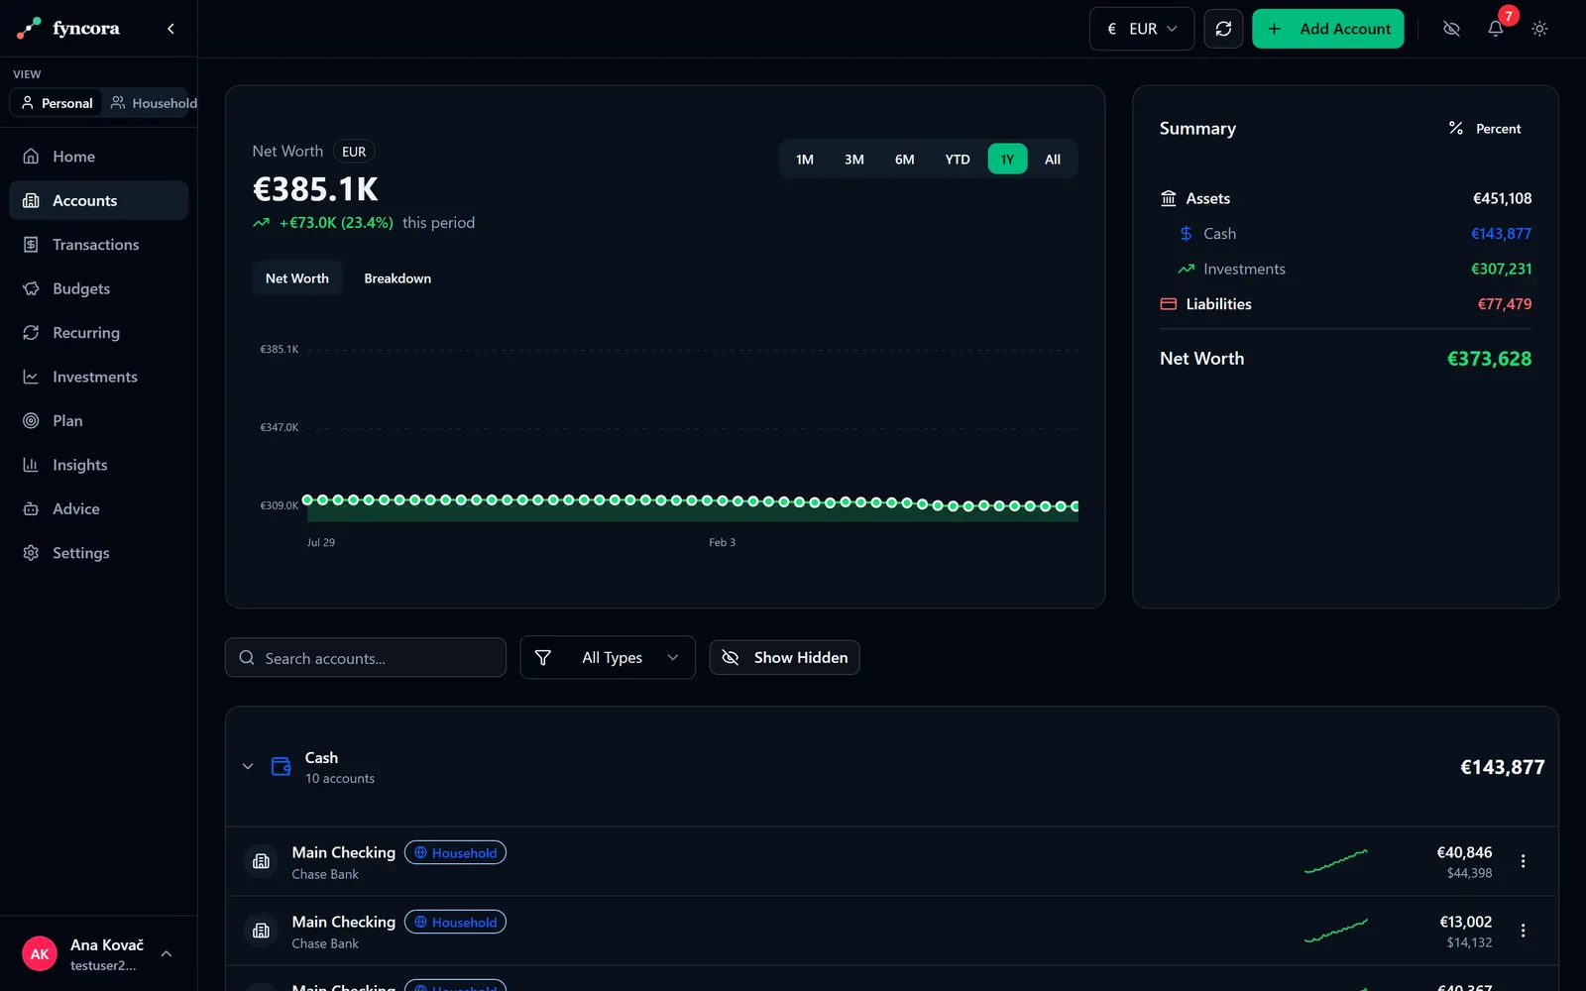Viewport: 1586px width, 991px height.
Task: Click the Cash wallet group icon
Action: point(282,767)
